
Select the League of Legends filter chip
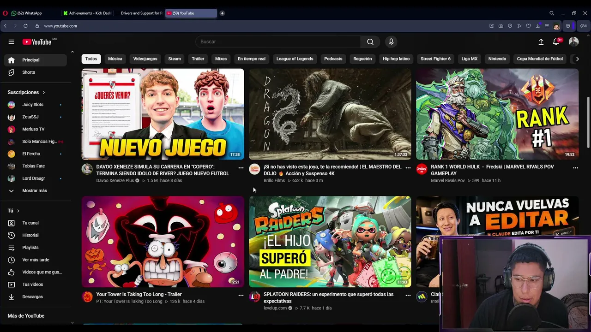[x=295, y=59]
